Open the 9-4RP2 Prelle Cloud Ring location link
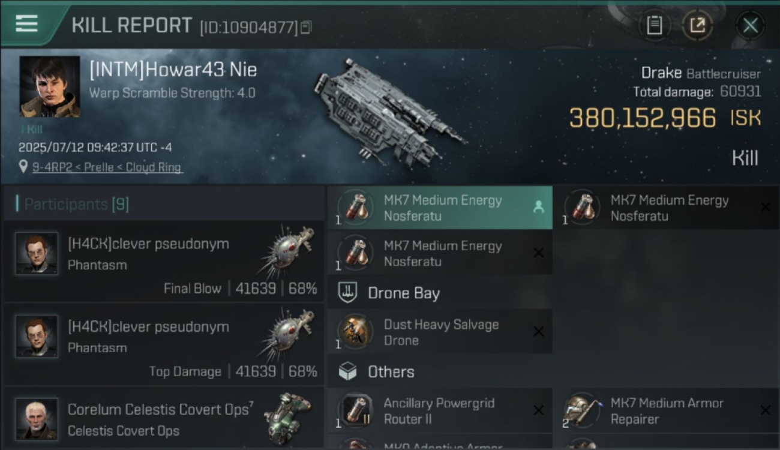 point(107,167)
